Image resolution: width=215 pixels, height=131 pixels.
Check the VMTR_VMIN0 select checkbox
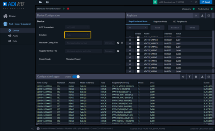pos(138,50)
